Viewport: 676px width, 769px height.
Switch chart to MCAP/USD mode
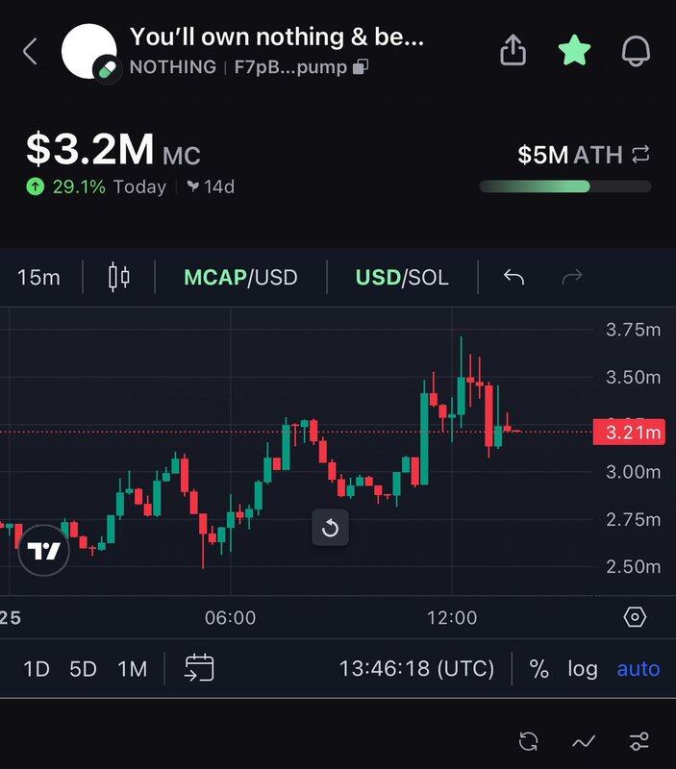click(x=240, y=278)
